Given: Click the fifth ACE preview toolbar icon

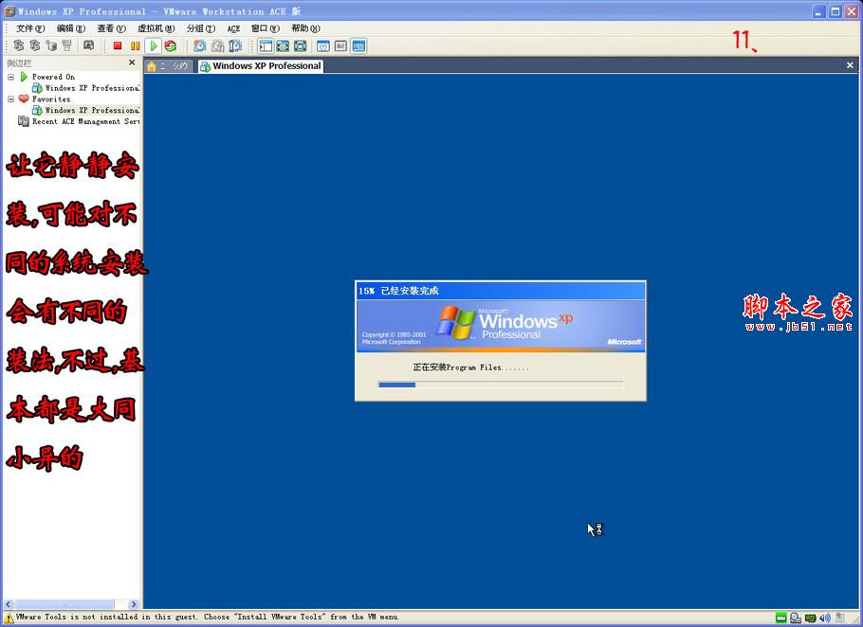Looking at the screenshot, I should [x=88, y=45].
